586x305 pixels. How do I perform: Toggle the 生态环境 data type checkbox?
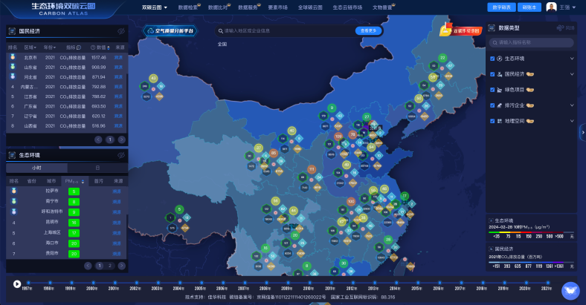click(x=492, y=59)
